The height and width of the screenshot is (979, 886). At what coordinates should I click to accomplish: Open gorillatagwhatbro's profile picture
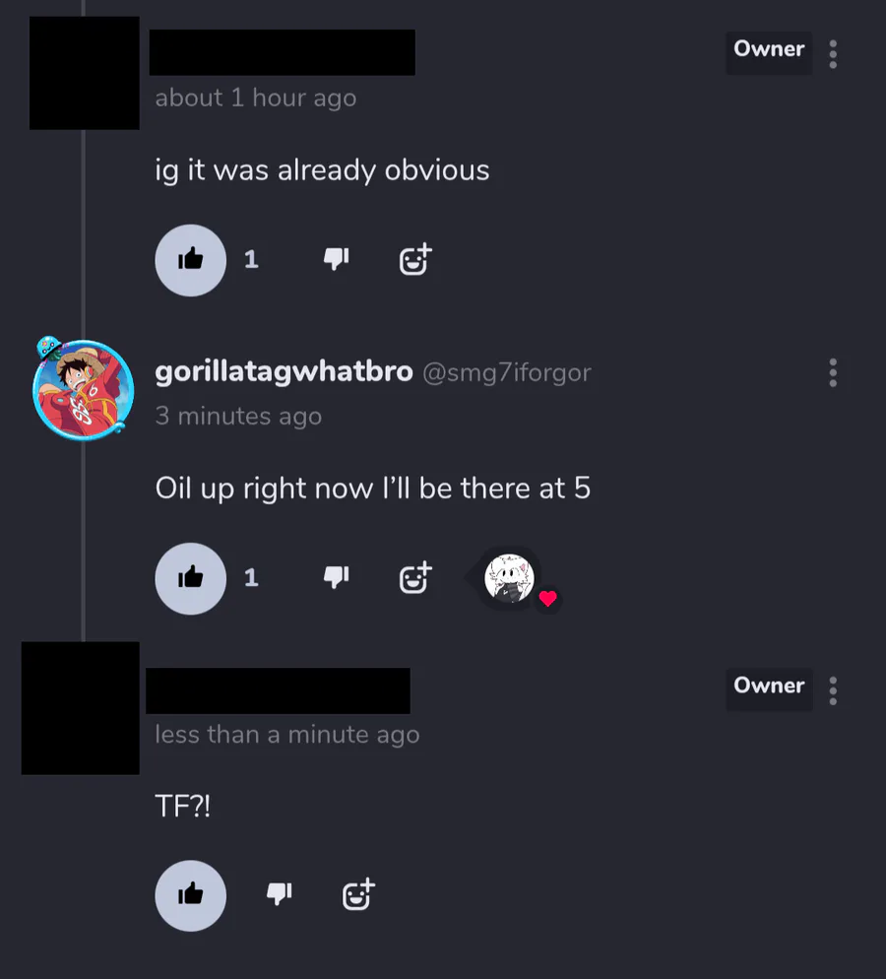[83, 389]
